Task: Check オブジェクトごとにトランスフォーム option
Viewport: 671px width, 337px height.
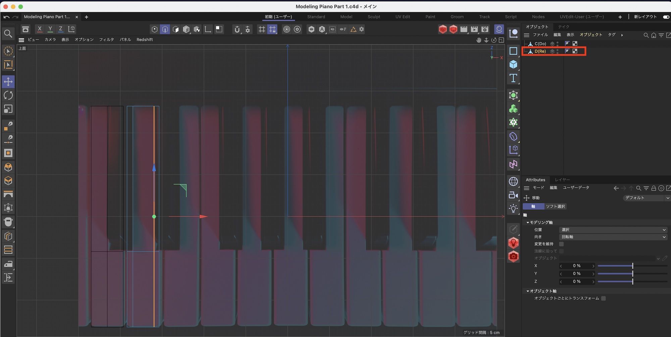Action: [x=603, y=298]
